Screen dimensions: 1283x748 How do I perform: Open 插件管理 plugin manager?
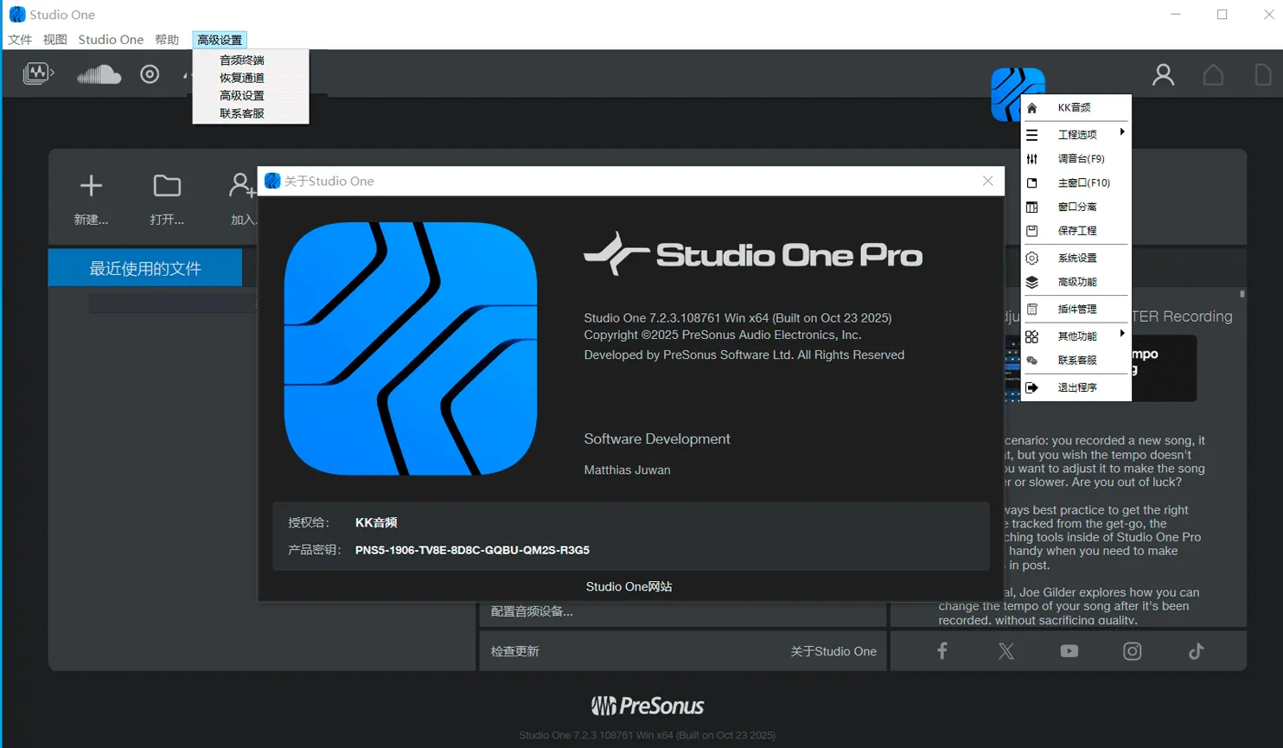[x=1076, y=309]
